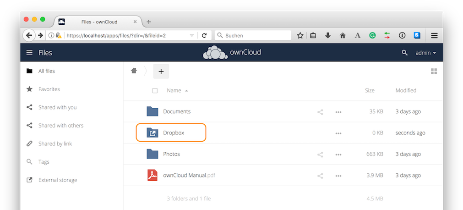This screenshot has height=210, width=463.
Task: Open site information icon in the address bar
Action: point(51,35)
